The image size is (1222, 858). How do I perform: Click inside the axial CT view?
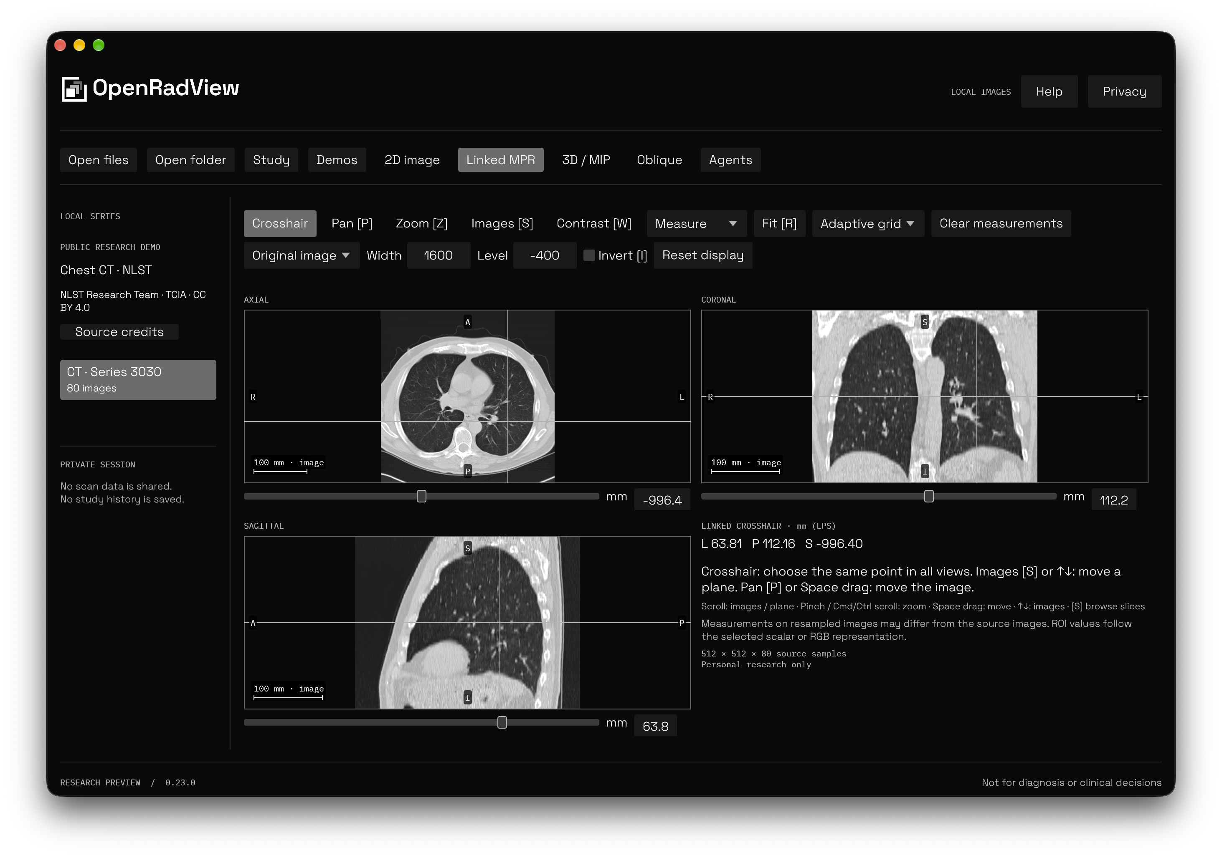click(467, 396)
